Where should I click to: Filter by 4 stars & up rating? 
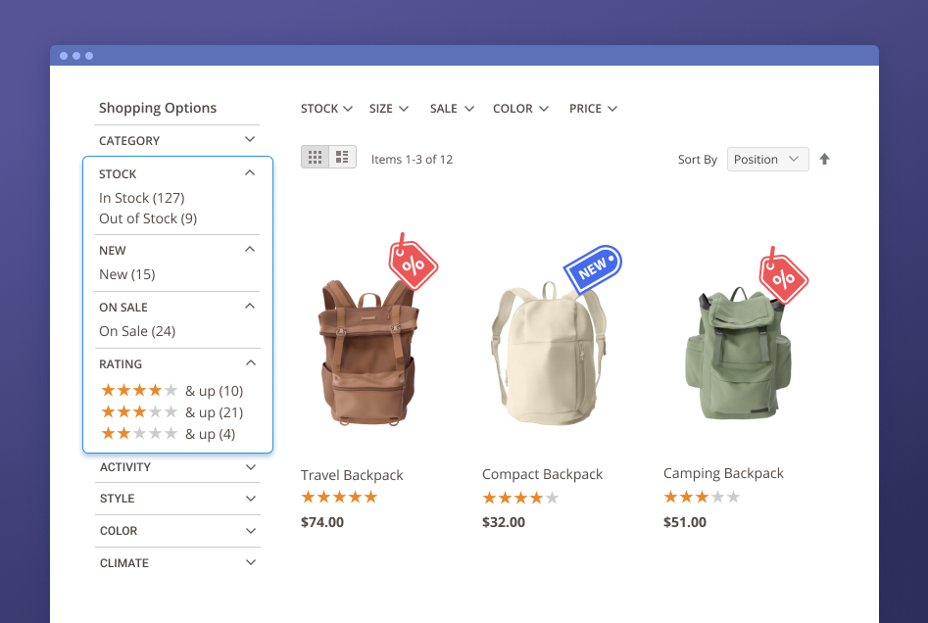(171, 391)
